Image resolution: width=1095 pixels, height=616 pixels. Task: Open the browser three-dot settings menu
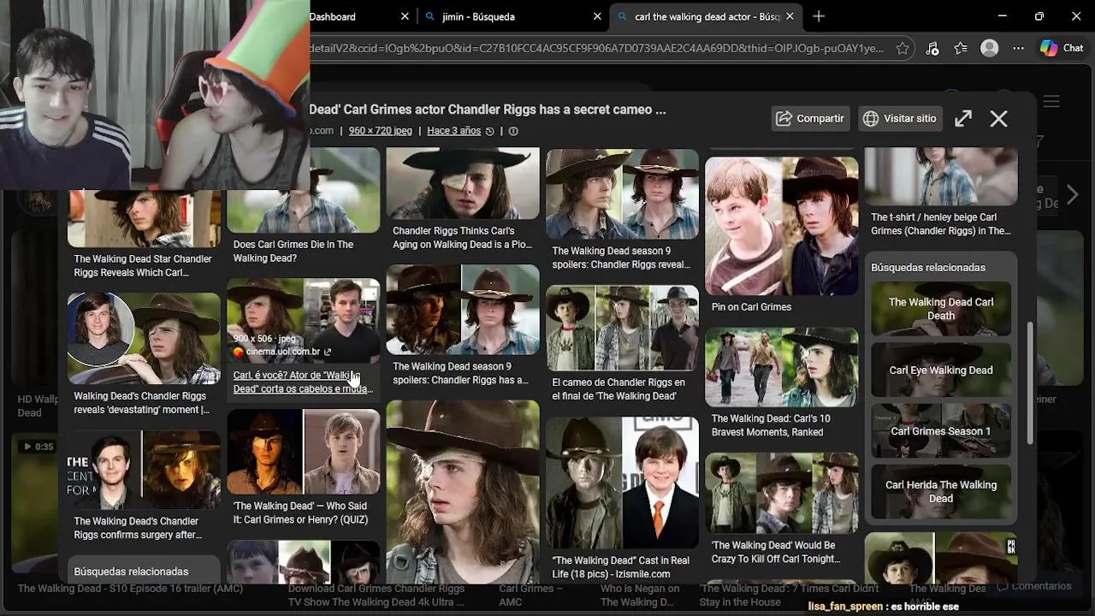(1018, 49)
